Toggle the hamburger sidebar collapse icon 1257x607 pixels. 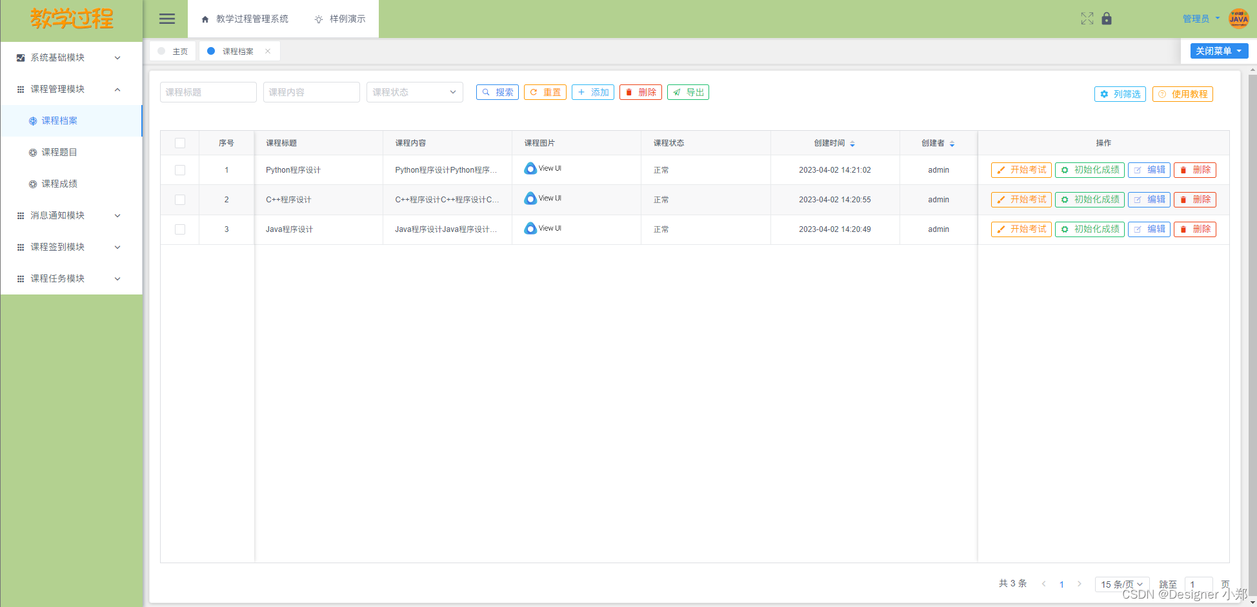[x=167, y=19]
